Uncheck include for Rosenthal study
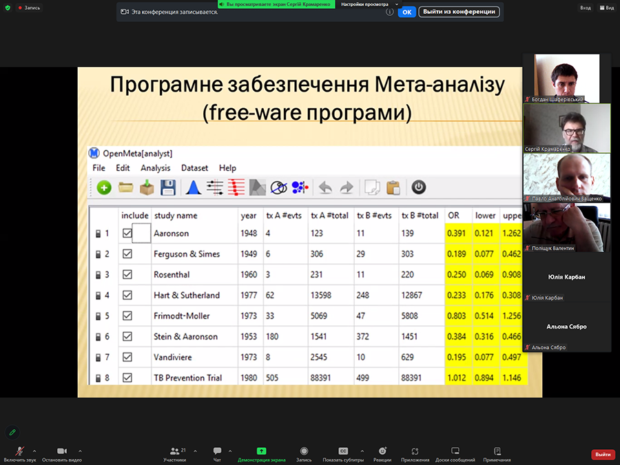 127,274
